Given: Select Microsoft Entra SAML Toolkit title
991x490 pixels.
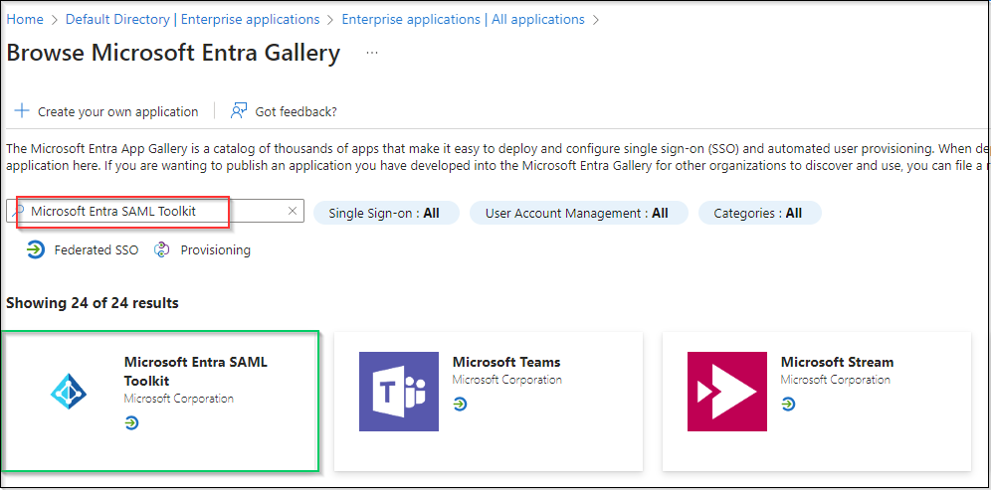Looking at the screenshot, I should [196, 372].
